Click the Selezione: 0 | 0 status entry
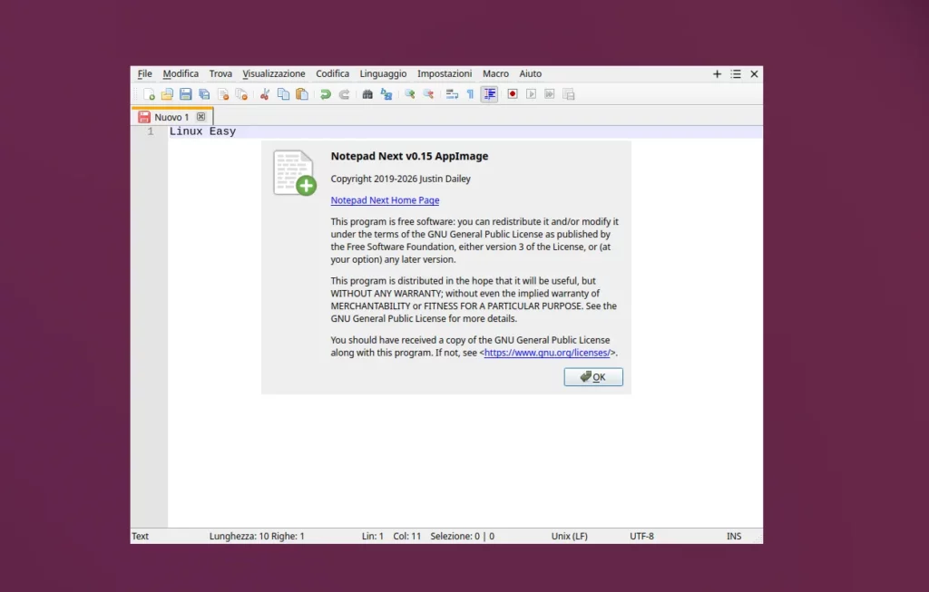 (462, 537)
